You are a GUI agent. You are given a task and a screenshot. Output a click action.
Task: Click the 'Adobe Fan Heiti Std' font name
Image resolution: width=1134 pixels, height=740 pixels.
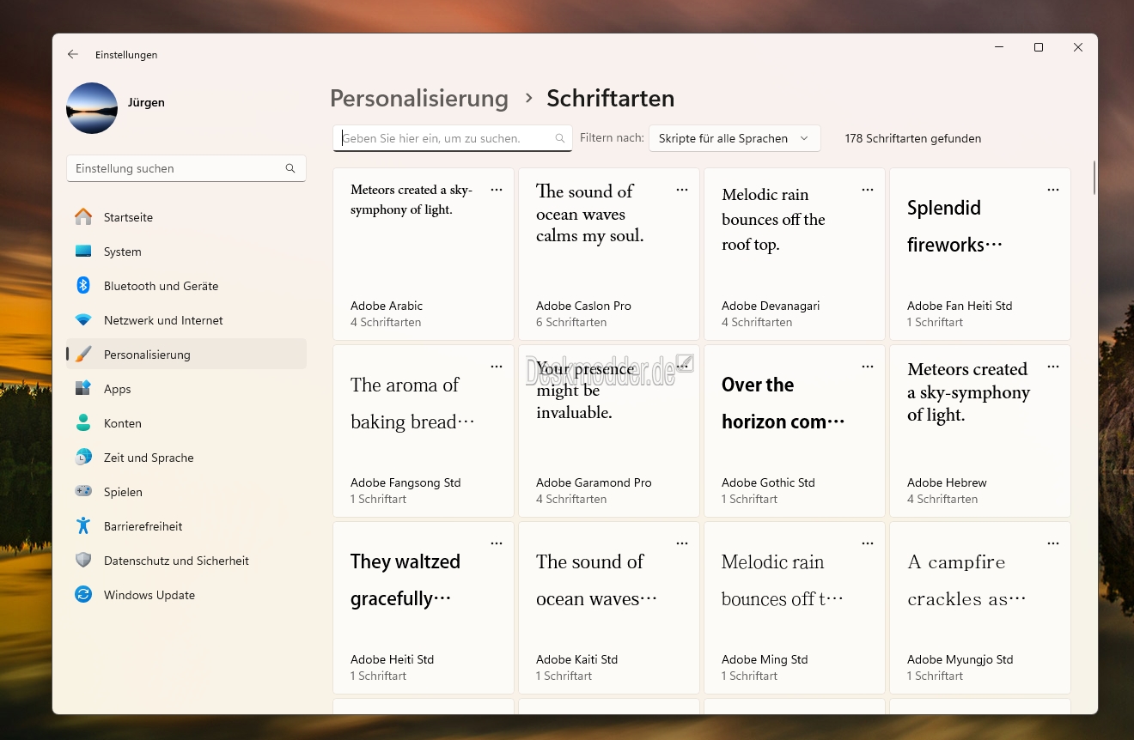click(960, 306)
